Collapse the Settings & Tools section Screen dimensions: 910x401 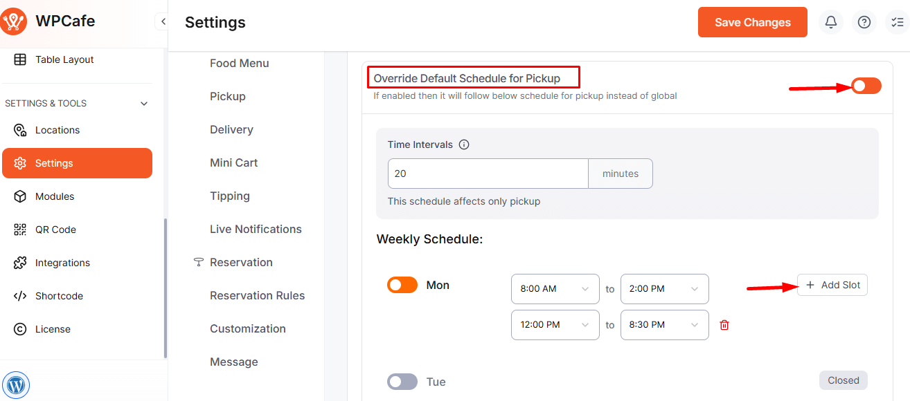point(144,104)
